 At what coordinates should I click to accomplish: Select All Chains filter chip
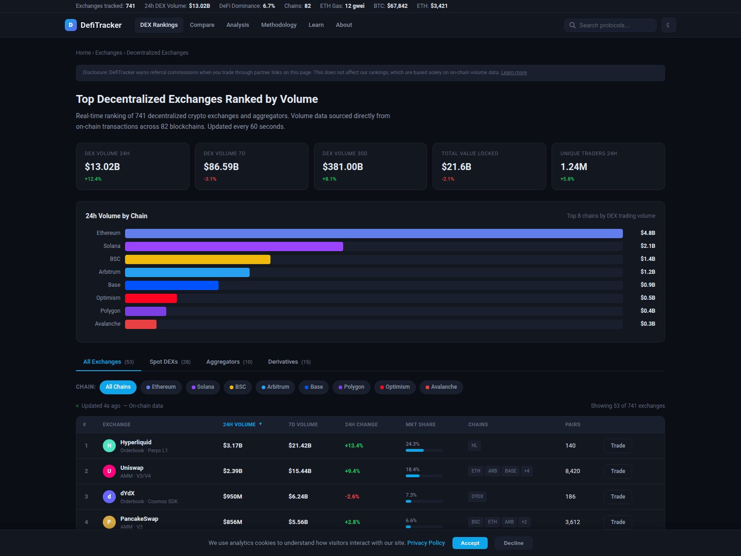point(118,387)
